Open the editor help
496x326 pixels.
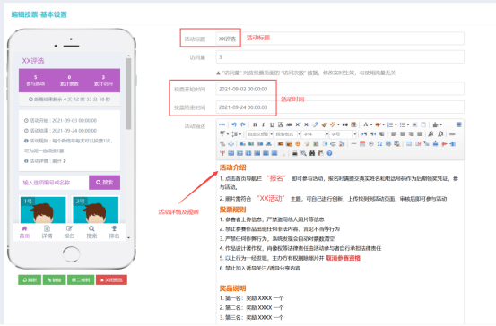(x=329, y=153)
